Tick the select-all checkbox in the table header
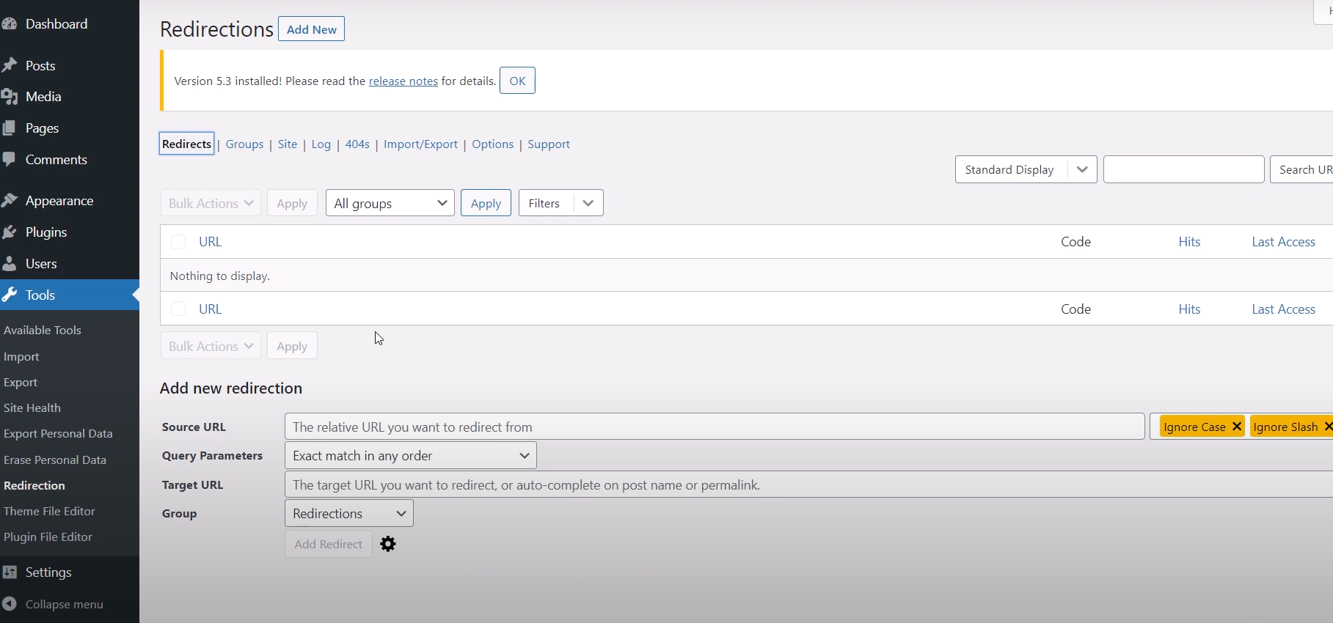1333x623 pixels. point(178,242)
